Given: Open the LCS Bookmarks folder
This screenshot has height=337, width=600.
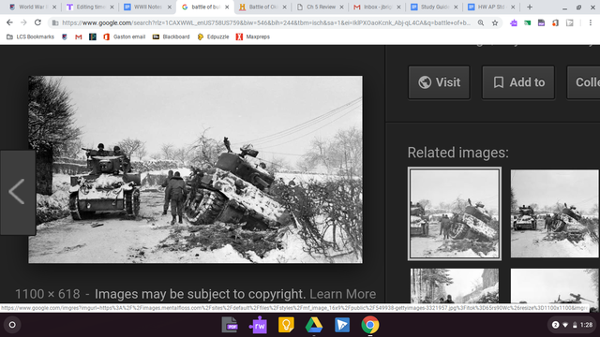Looking at the screenshot, I should 30,37.
